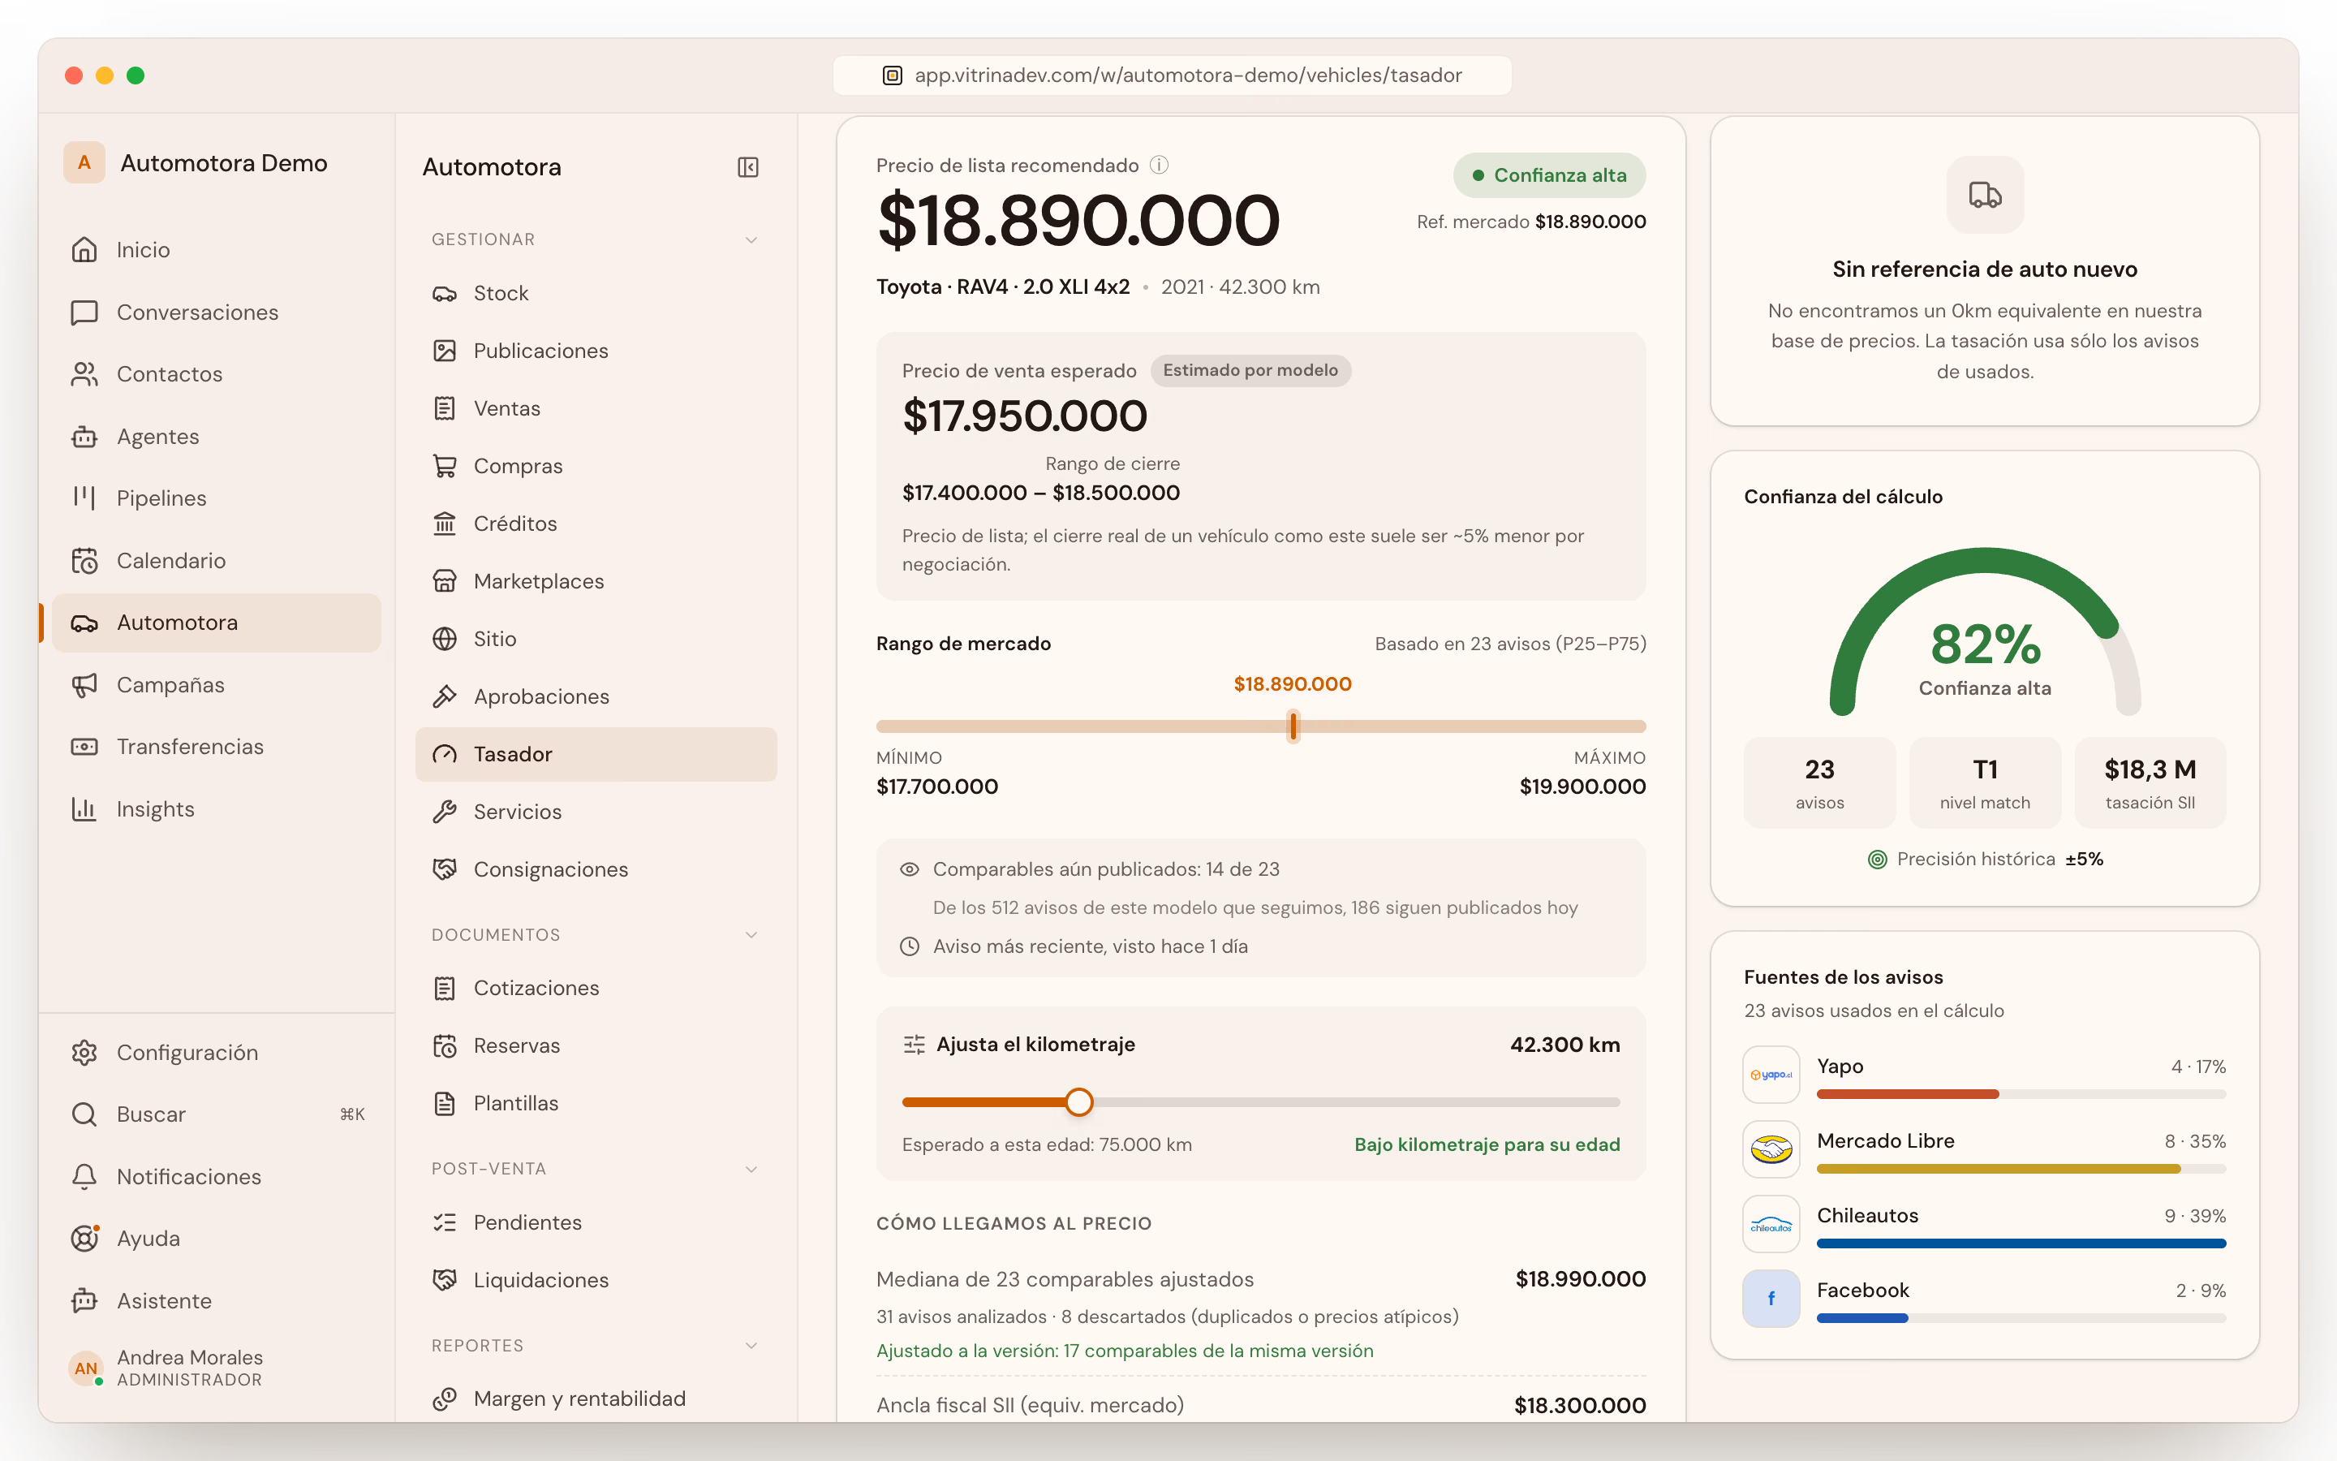Viewport: 2337px width, 1461px height.
Task: Click the Compras shopping cart icon
Action: (444, 466)
